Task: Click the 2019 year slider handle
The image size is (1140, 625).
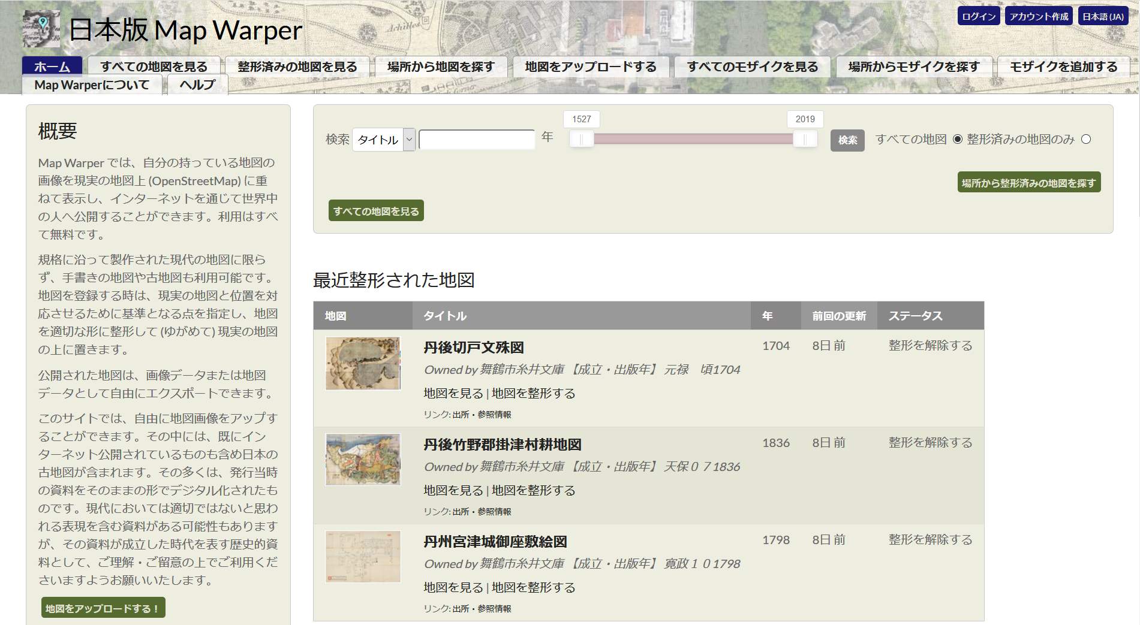Action: pyautogui.click(x=805, y=139)
